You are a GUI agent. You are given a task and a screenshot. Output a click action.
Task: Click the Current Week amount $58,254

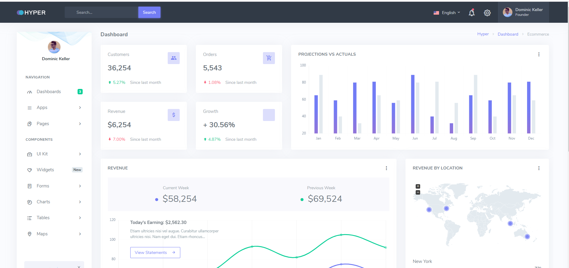click(179, 199)
